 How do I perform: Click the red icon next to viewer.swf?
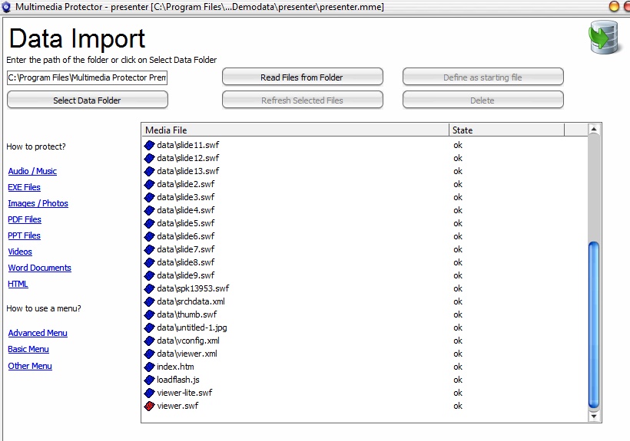coord(149,406)
